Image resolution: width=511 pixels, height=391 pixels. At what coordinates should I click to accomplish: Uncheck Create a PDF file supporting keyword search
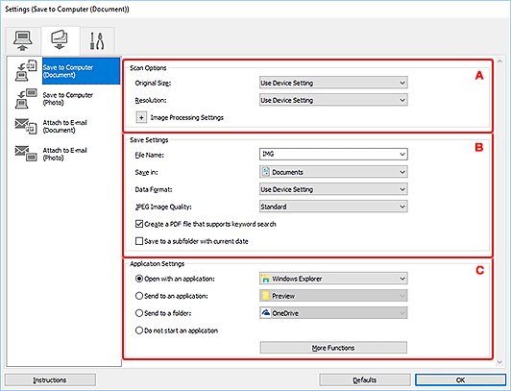pyautogui.click(x=139, y=224)
